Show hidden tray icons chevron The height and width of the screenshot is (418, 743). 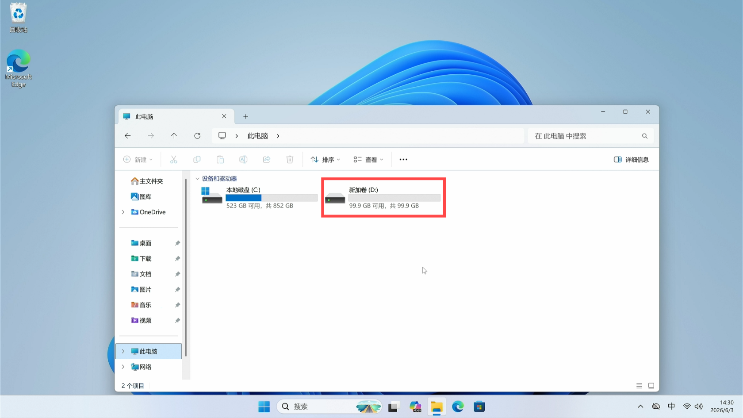point(640,406)
